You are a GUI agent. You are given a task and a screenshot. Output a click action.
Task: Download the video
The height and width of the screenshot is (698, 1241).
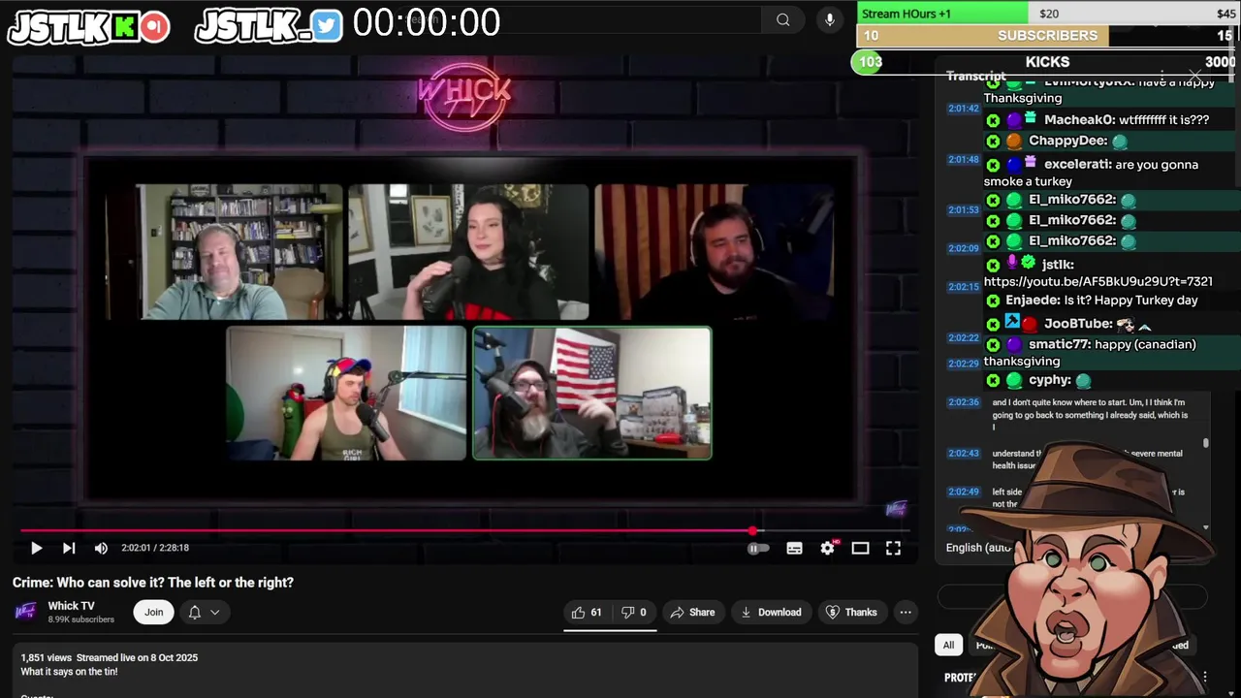pos(771,612)
